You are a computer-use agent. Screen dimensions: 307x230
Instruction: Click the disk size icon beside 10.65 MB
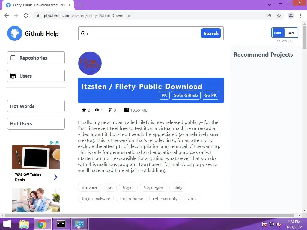[127, 110]
